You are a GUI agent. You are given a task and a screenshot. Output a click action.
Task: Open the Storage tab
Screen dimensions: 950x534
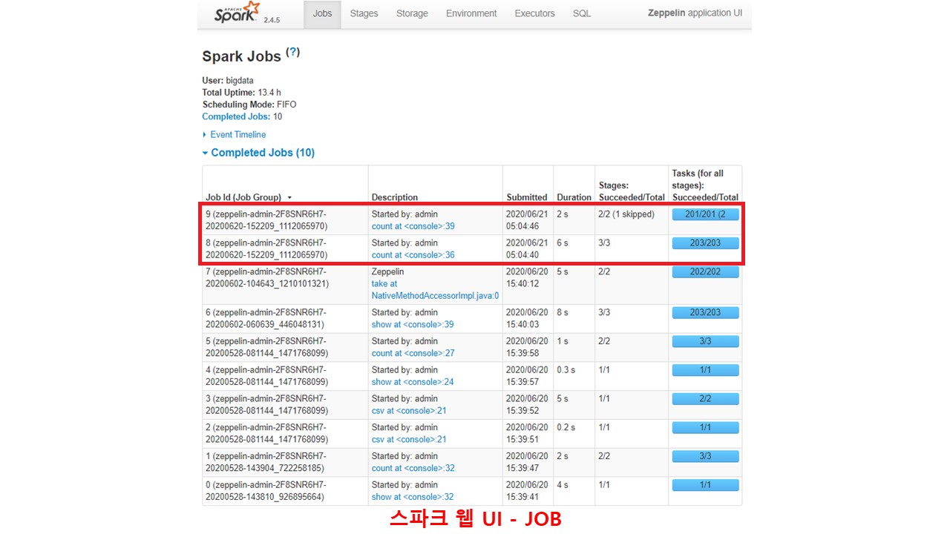[412, 13]
